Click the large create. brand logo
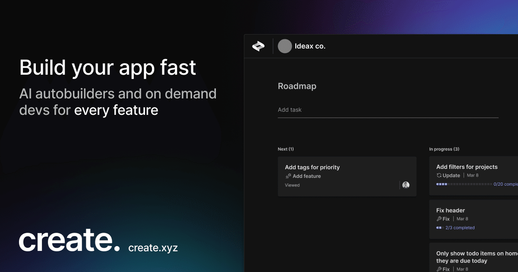This screenshot has height=272, width=518. pos(69,240)
